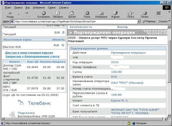Click GBP Продажа value 52.30
Viewport: 172px width, 126px height.
click(x=60, y=78)
